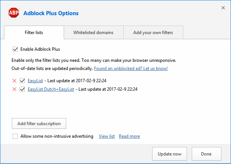231x164 pixels.
Task: Follow the Found an unblocked ad link
Action: pyautogui.click(x=131, y=68)
